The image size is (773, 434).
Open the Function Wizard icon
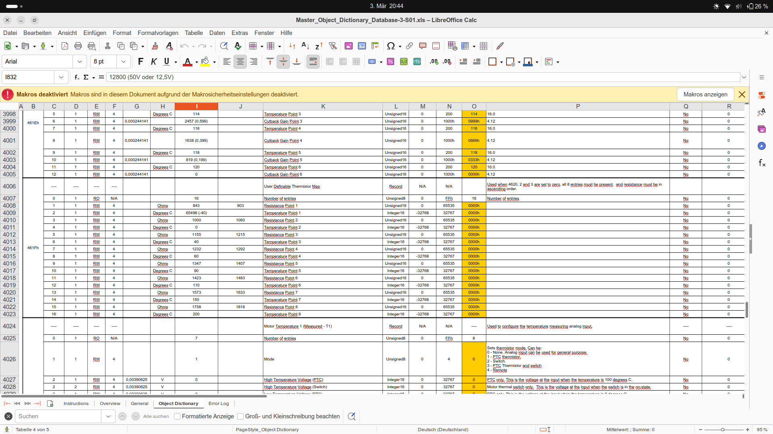tap(76, 77)
